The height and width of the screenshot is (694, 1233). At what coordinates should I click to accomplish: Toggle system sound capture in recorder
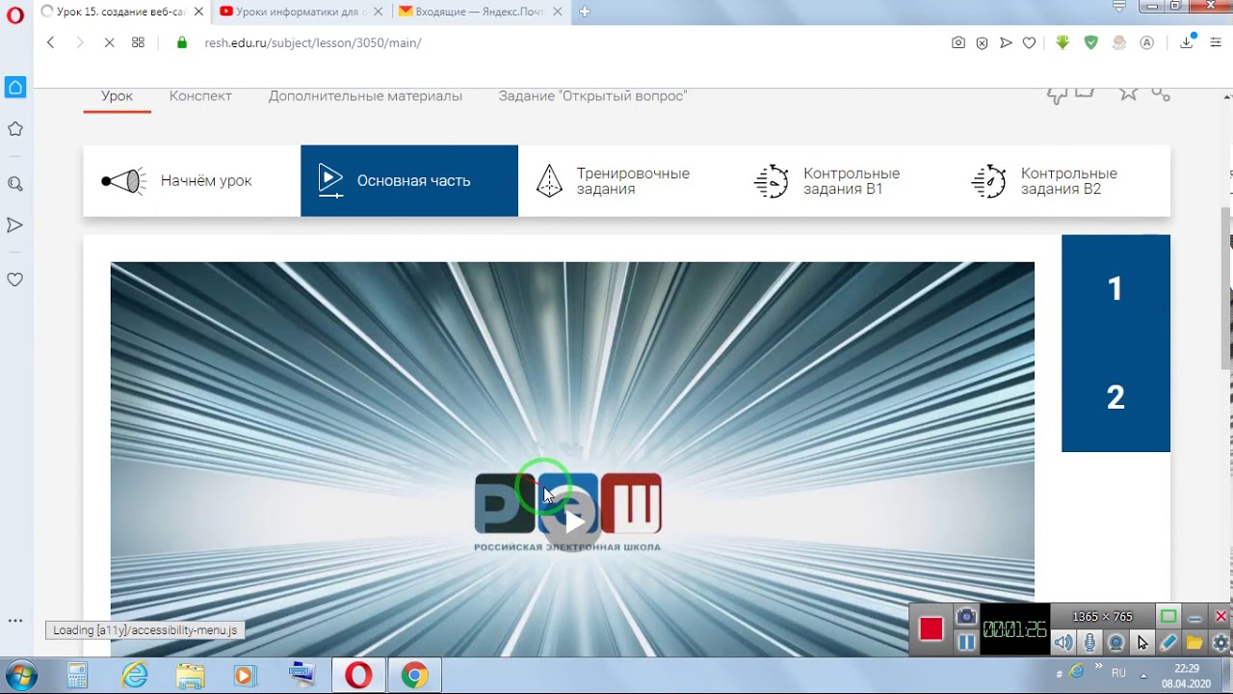(x=1063, y=643)
